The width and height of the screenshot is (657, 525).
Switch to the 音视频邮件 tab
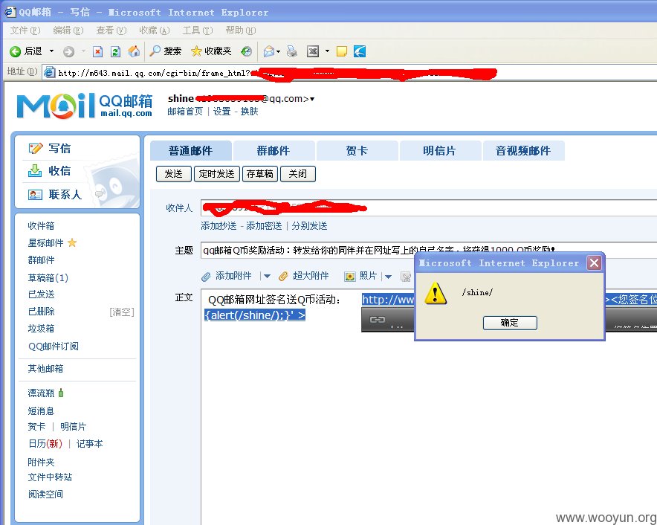click(523, 150)
